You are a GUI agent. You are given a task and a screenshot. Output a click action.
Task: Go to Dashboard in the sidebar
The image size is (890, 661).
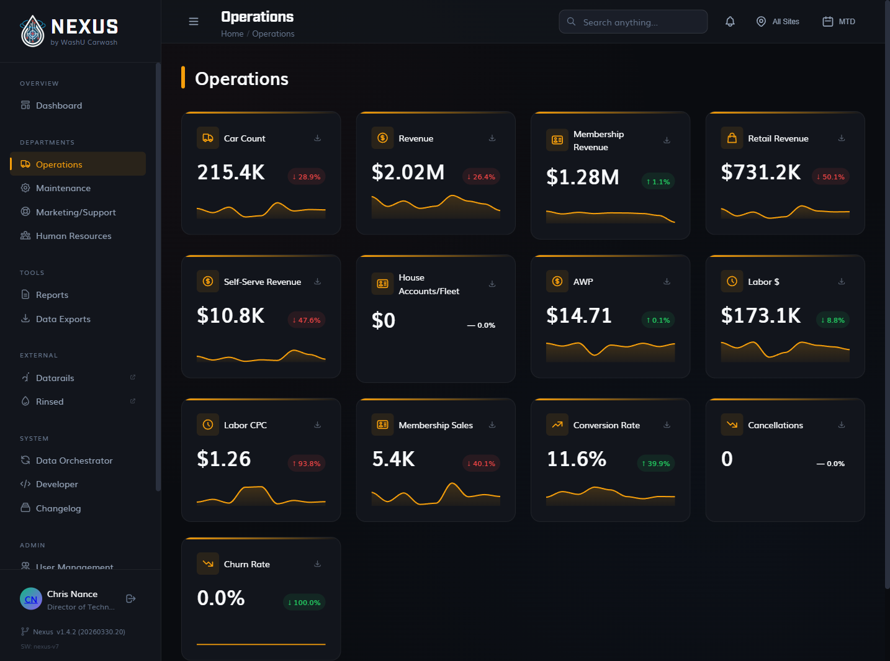click(x=78, y=106)
